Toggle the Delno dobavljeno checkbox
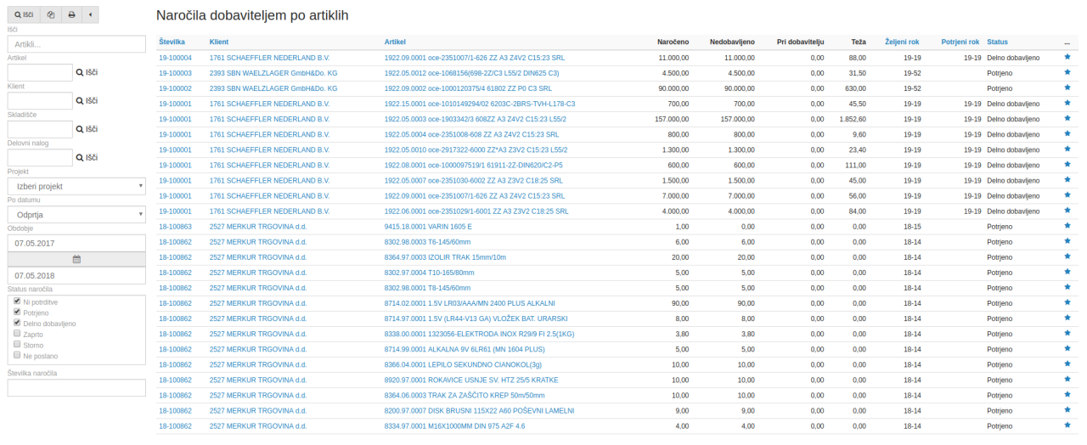This screenshot has height=445, width=1087. point(17,323)
